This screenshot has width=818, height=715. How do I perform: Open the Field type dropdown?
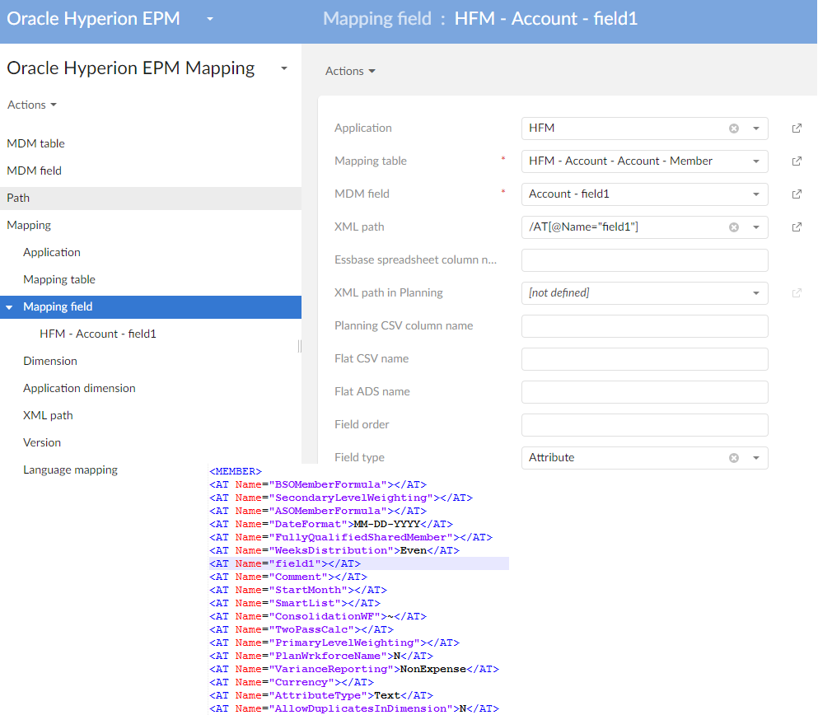point(756,458)
